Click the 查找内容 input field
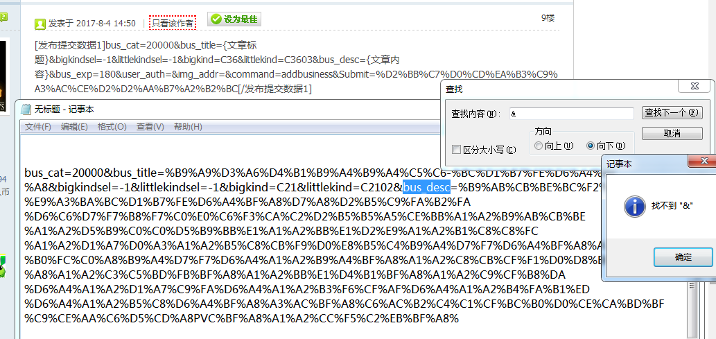The height and width of the screenshot is (339, 716). 572,113
